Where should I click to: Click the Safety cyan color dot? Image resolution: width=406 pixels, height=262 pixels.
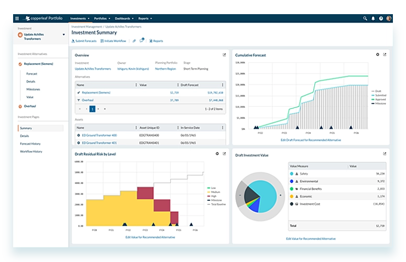[x=292, y=174]
